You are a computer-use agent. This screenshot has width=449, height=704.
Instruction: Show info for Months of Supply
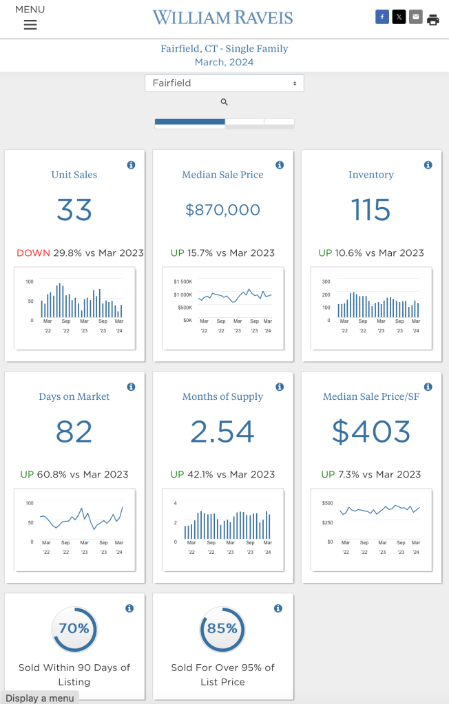[280, 387]
